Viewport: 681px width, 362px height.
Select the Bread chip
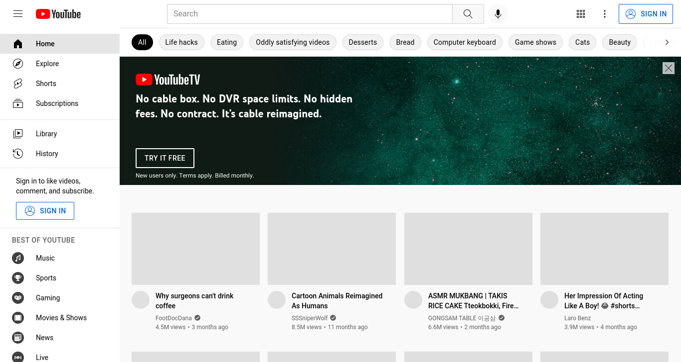tap(405, 42)
